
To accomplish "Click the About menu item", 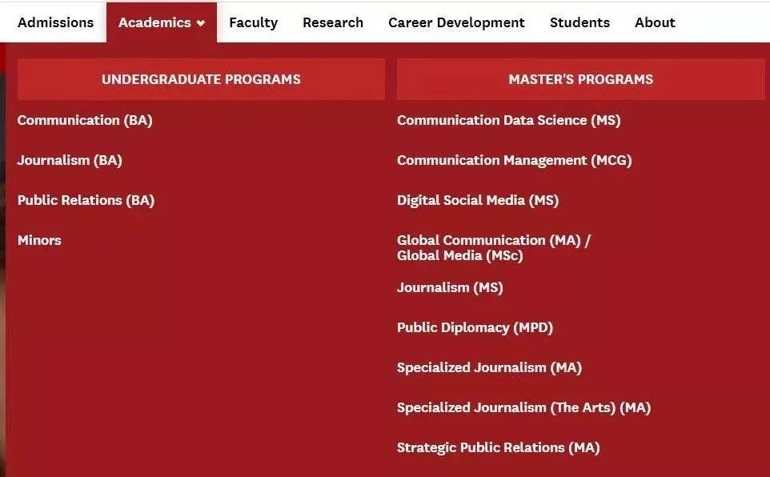I will click(654, 22).
